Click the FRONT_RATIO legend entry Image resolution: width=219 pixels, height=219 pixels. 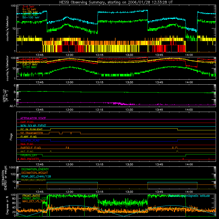point(31,196)
